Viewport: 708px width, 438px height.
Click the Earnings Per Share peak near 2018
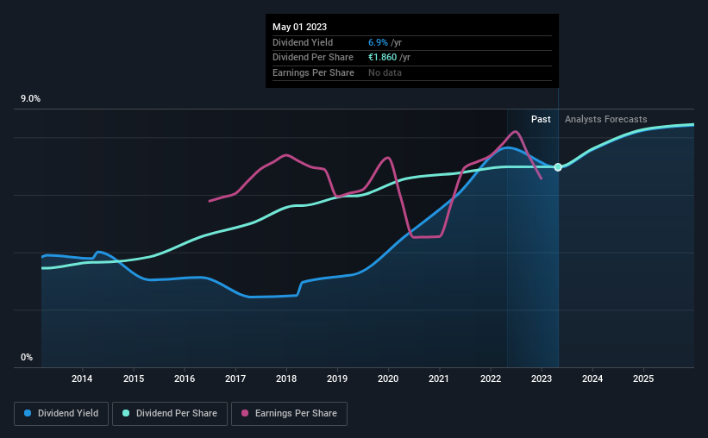(285, 155)
